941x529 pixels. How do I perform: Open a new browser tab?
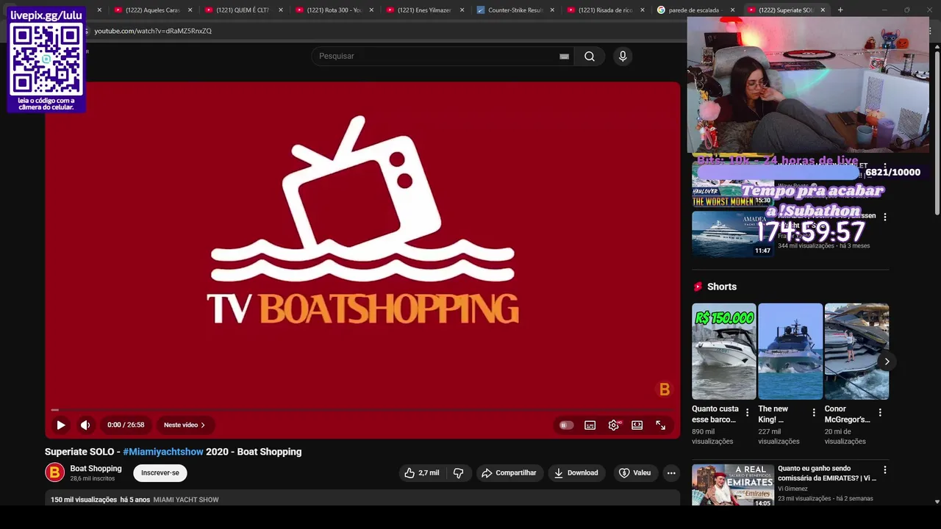(x=840, y=10)
